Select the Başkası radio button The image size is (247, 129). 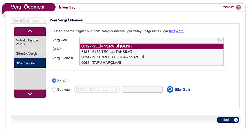54,89
